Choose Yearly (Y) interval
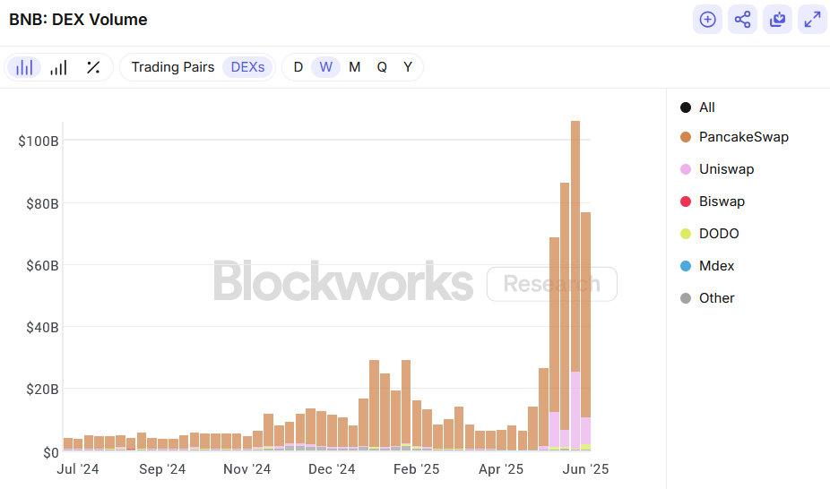The height and width of the screenshot is (489, 830). tap(408, 67)
